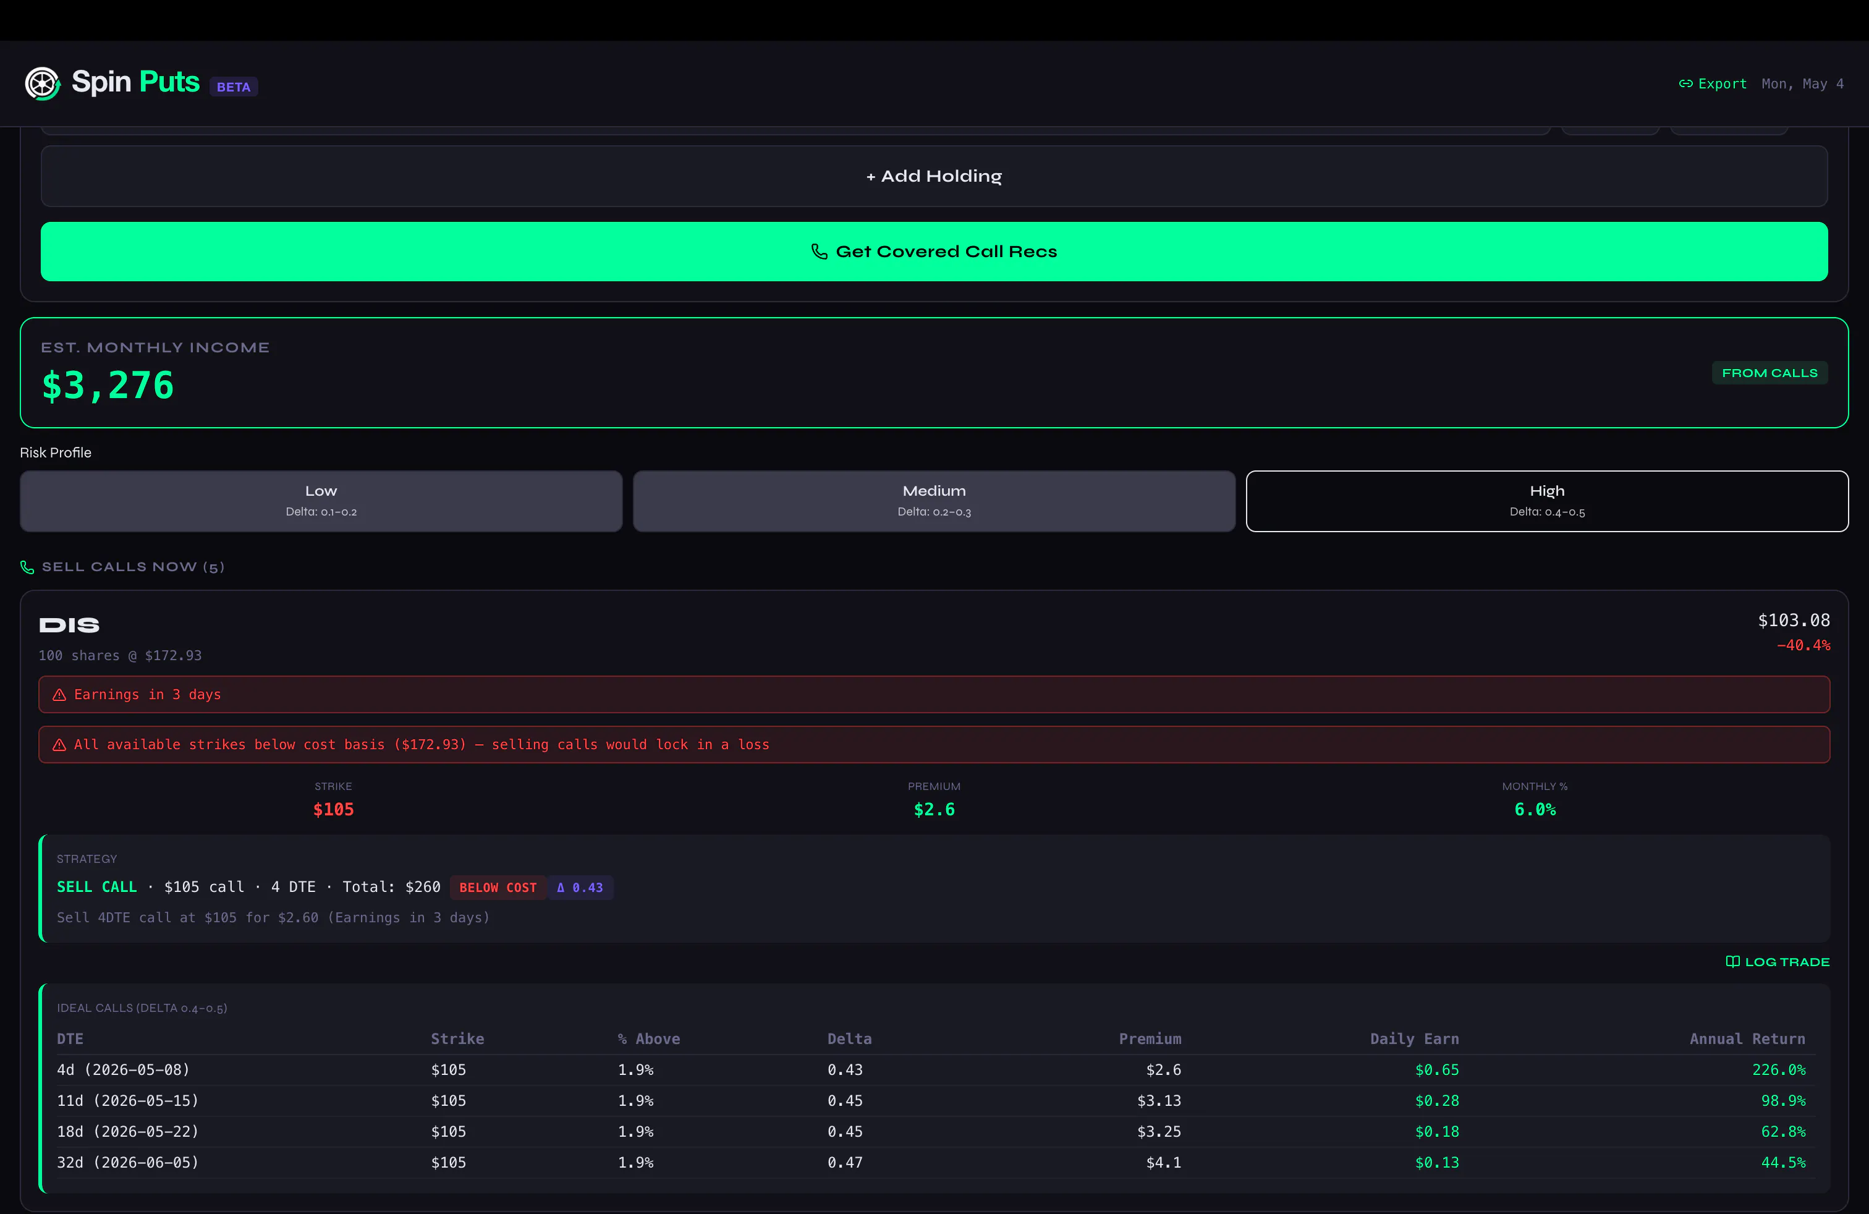Click the 4d (2026-05-08) row

[x=934, y=1071]
